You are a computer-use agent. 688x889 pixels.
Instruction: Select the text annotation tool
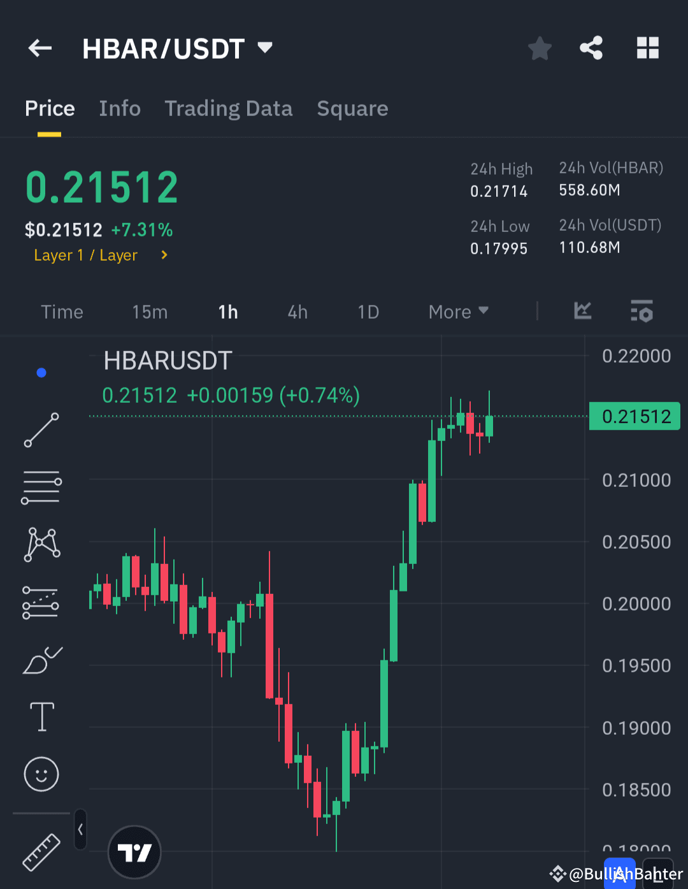[41, 716]
